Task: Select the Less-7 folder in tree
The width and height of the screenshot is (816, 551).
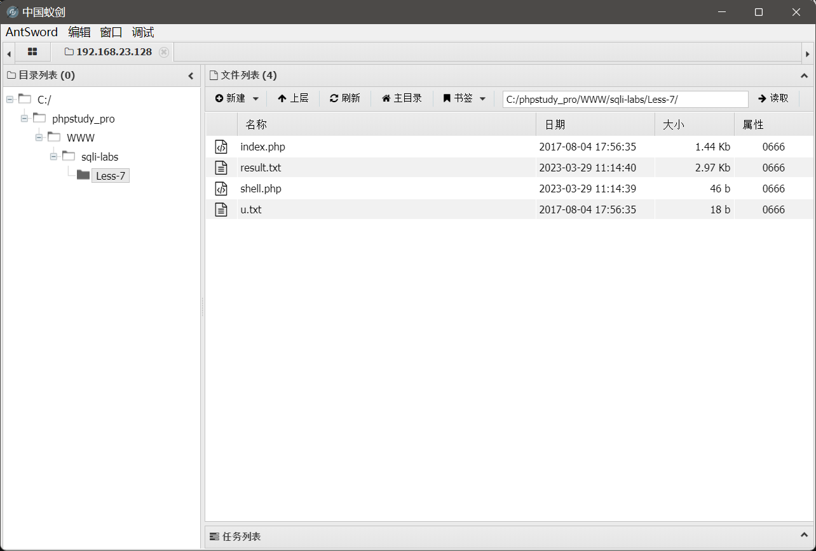Action: click(110, 176)
